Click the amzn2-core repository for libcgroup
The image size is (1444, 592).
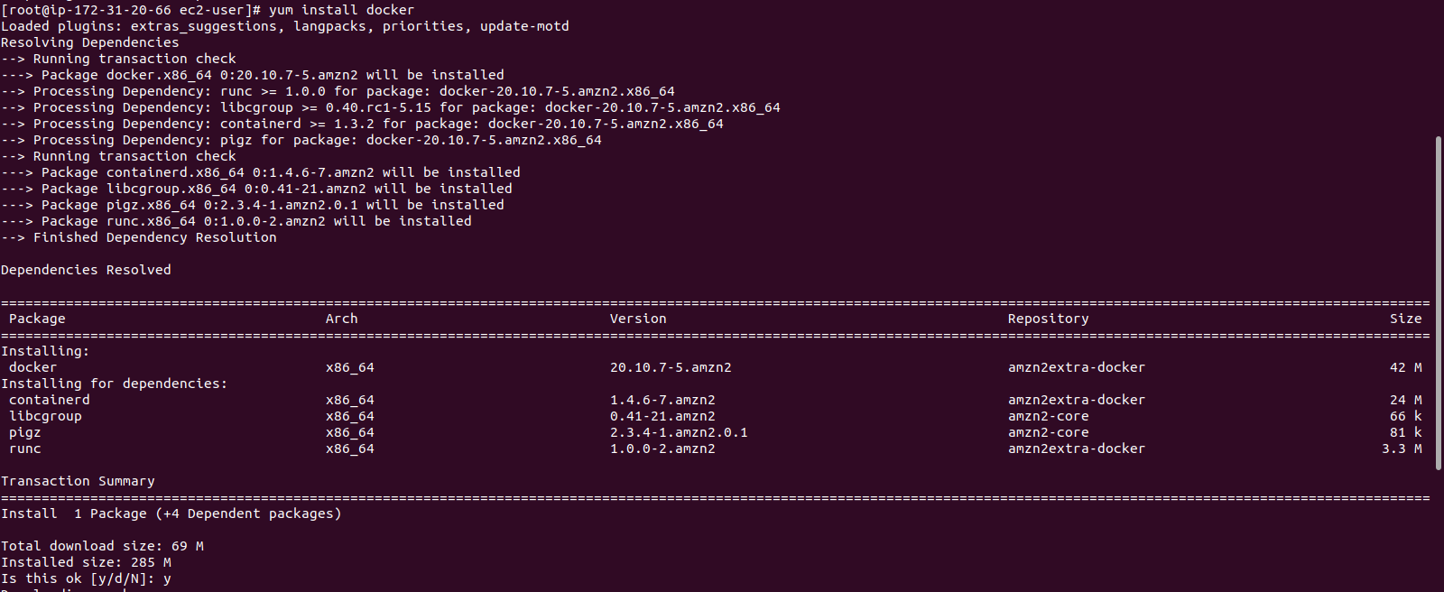coord(1049,416)
